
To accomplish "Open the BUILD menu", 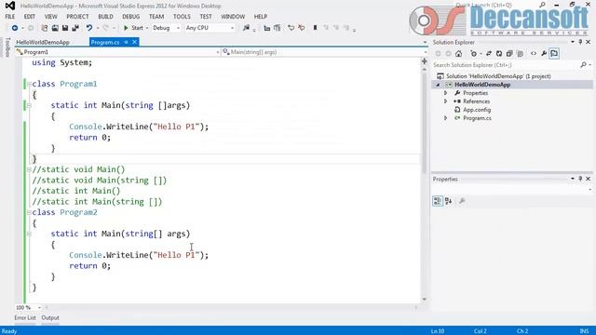I will 105,17.
